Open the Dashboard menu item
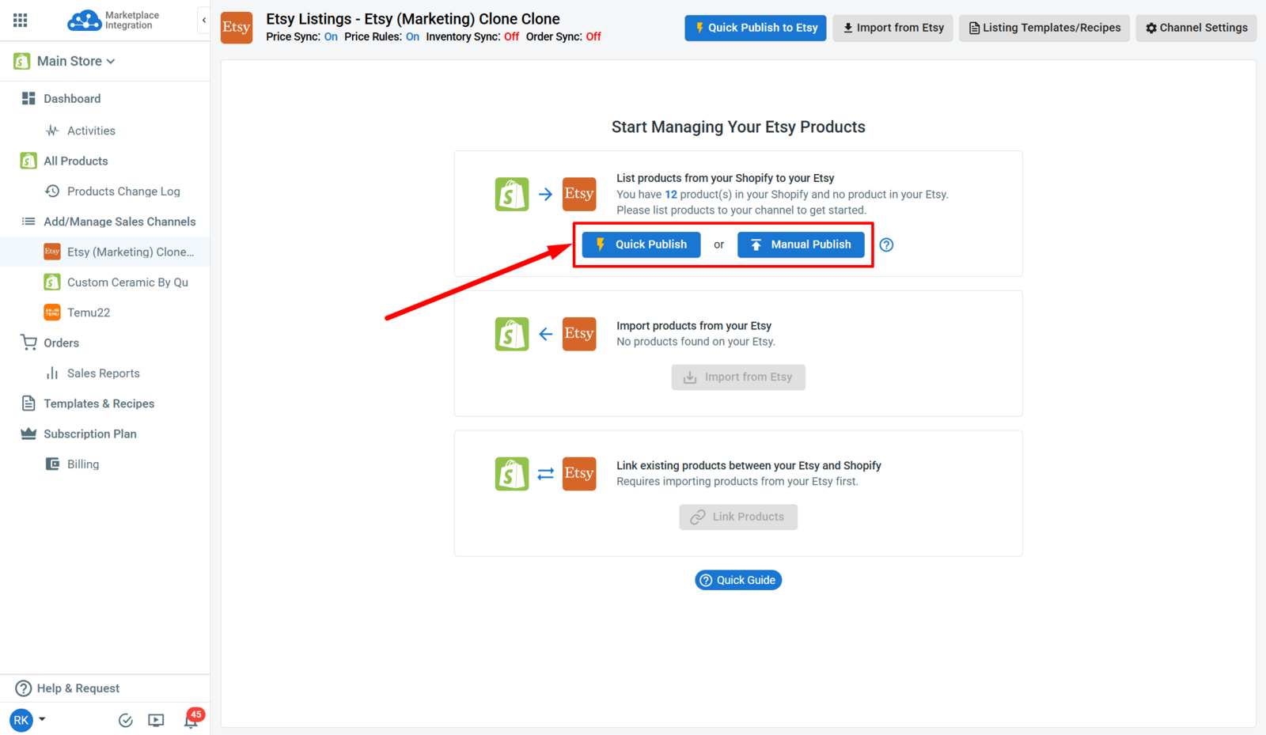 [72, 99]
